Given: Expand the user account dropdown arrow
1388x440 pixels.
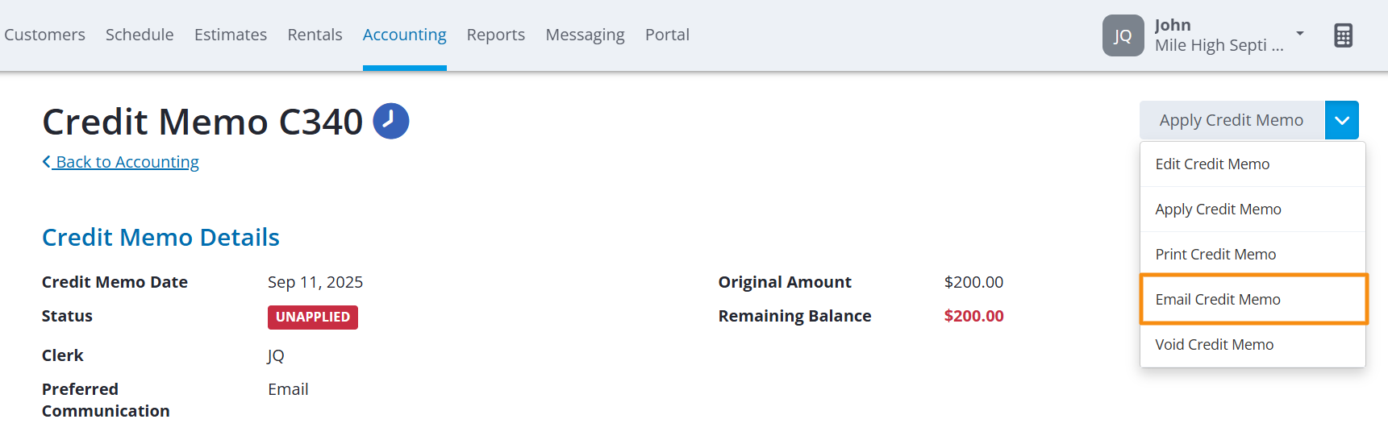Looking at the screenshot, I should [1300, 33].
